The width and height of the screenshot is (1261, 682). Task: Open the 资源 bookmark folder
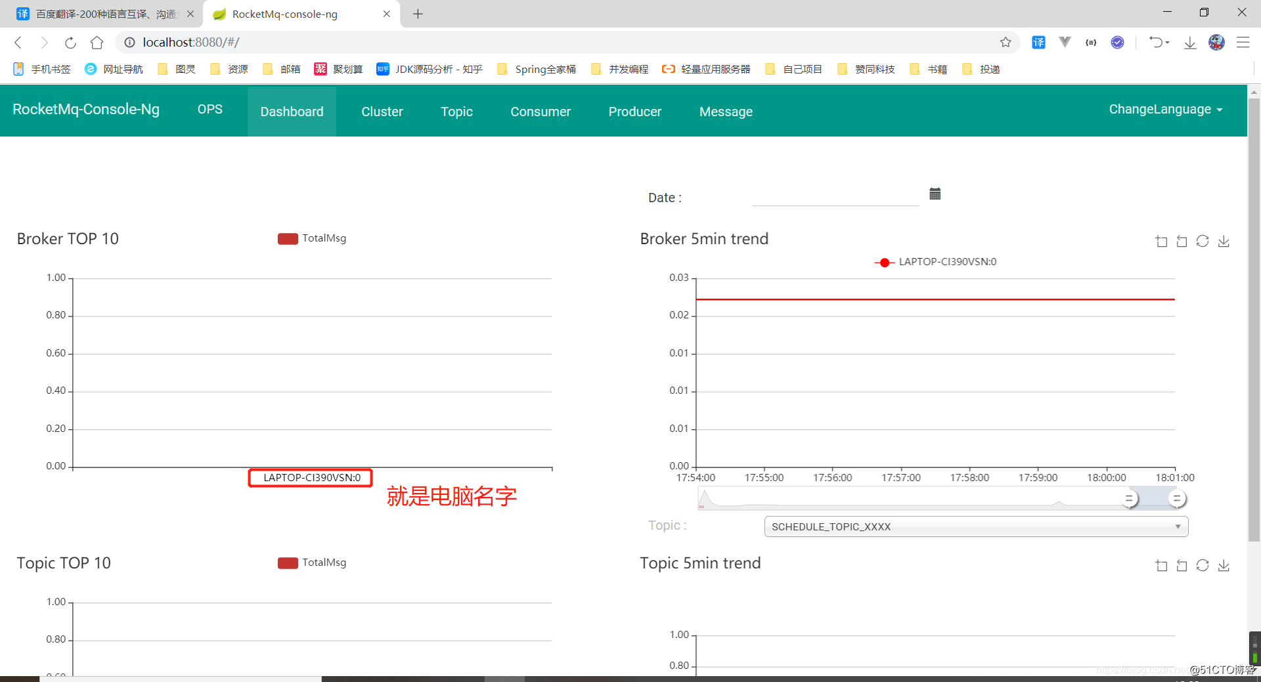click(x=229, y=69)
